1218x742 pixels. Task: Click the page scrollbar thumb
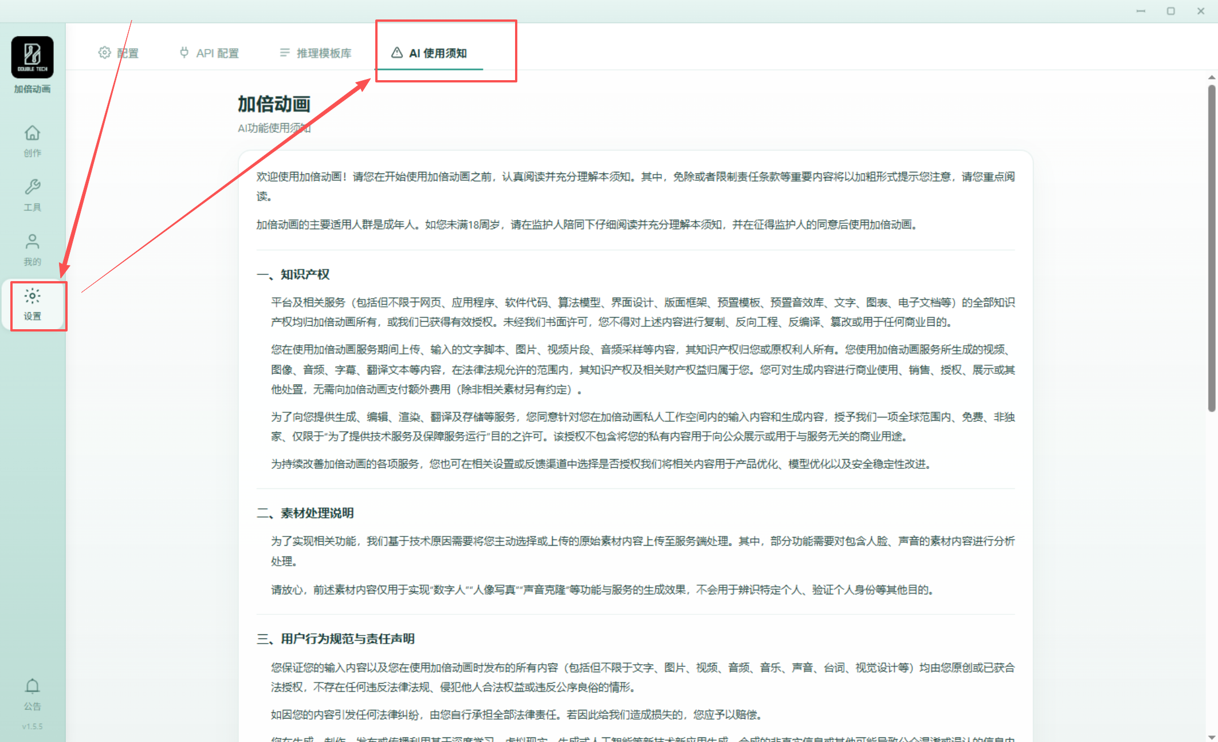click(1211, 248)
